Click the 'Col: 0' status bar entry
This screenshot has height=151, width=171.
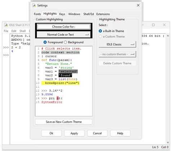pos(165,147)
